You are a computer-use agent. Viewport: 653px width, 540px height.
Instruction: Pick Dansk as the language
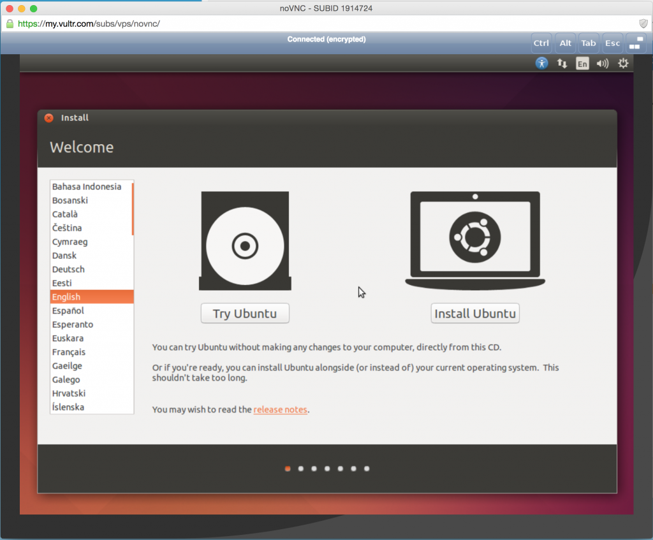click(91, 255)
